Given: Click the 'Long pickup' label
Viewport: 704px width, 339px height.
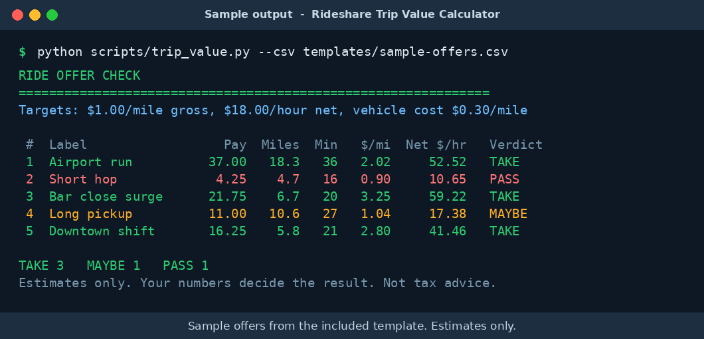Looking at the screenshot, I should 91,214.
